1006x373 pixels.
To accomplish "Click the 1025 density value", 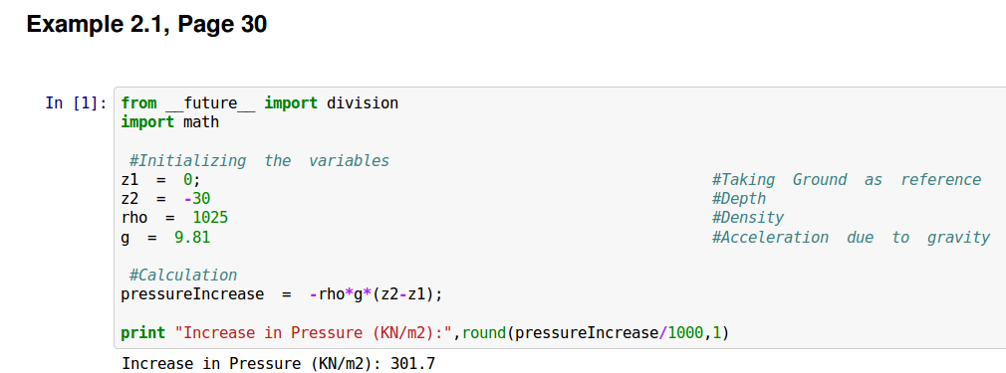I will coord(210,218).
